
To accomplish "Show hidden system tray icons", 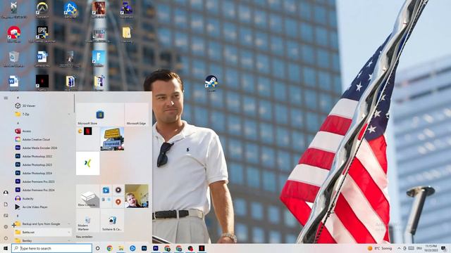I will pos(399,248).
